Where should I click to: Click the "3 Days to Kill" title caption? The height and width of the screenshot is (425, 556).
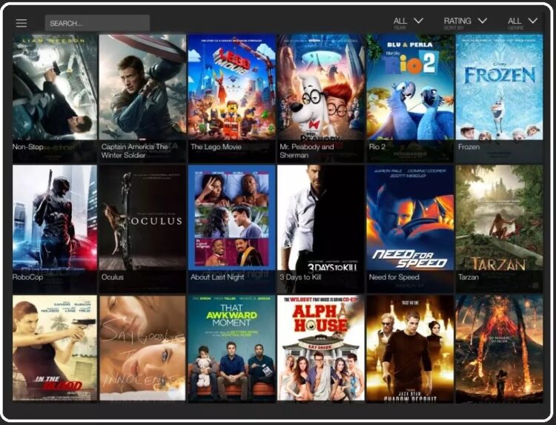click(x=300, y=277)
